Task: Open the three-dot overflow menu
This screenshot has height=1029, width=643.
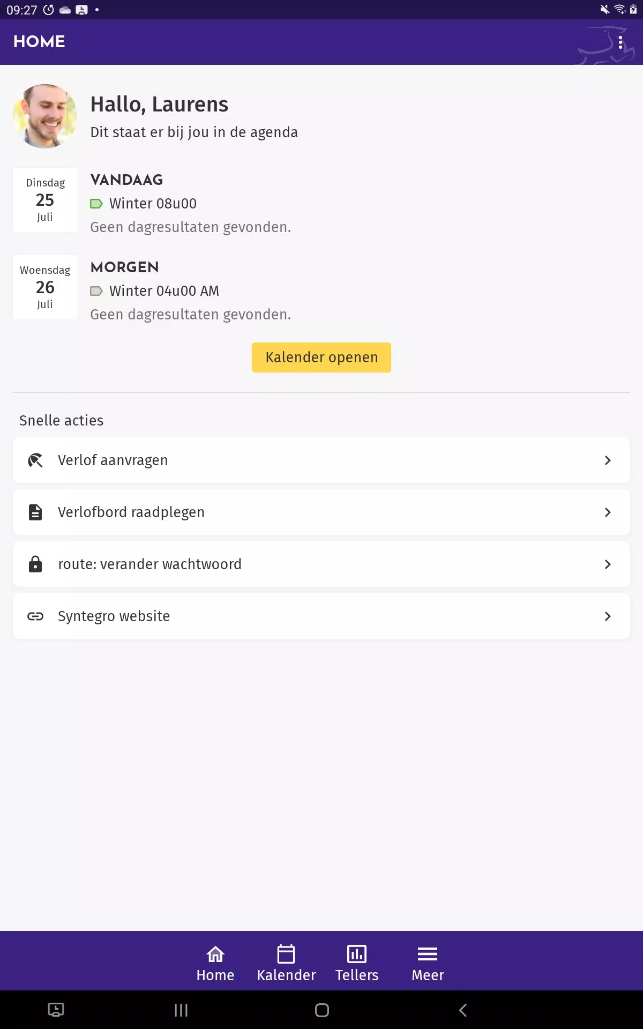Action: (620, 42)
